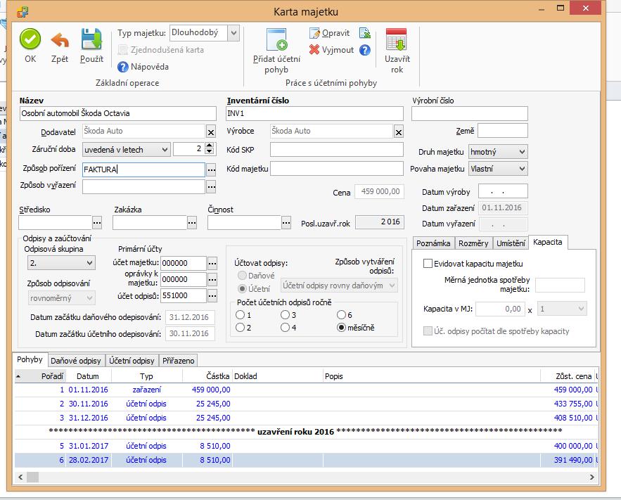621x500 pixels.
Task: Switch to the Účetní odpisy tab
Action: tap(132, 361)
